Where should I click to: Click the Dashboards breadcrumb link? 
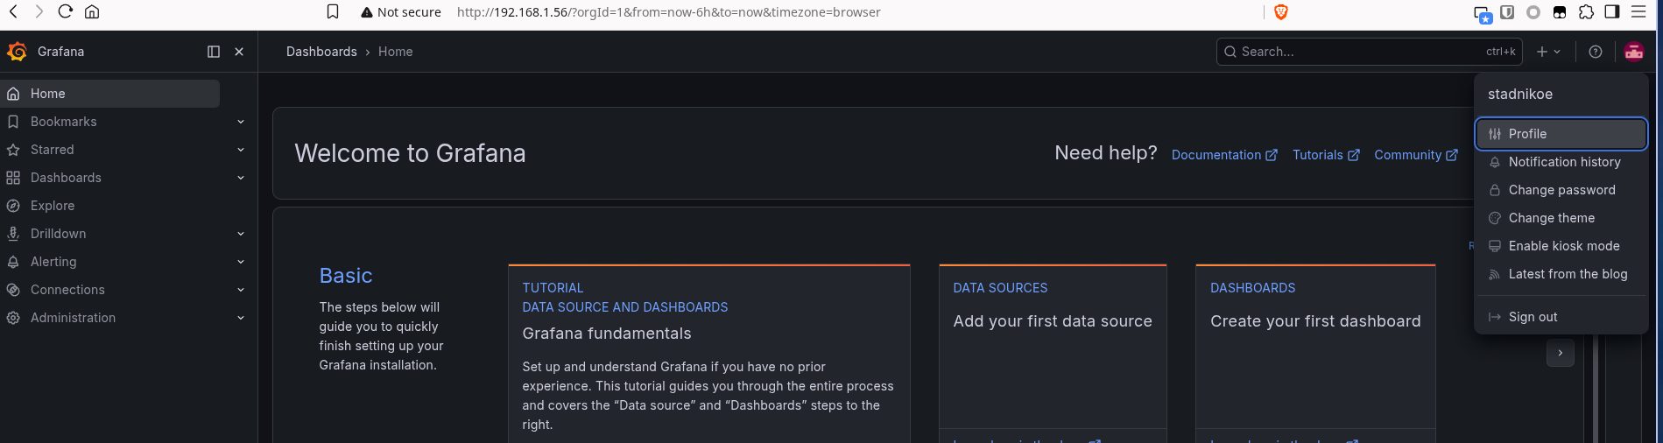click(x=321, y=52)
